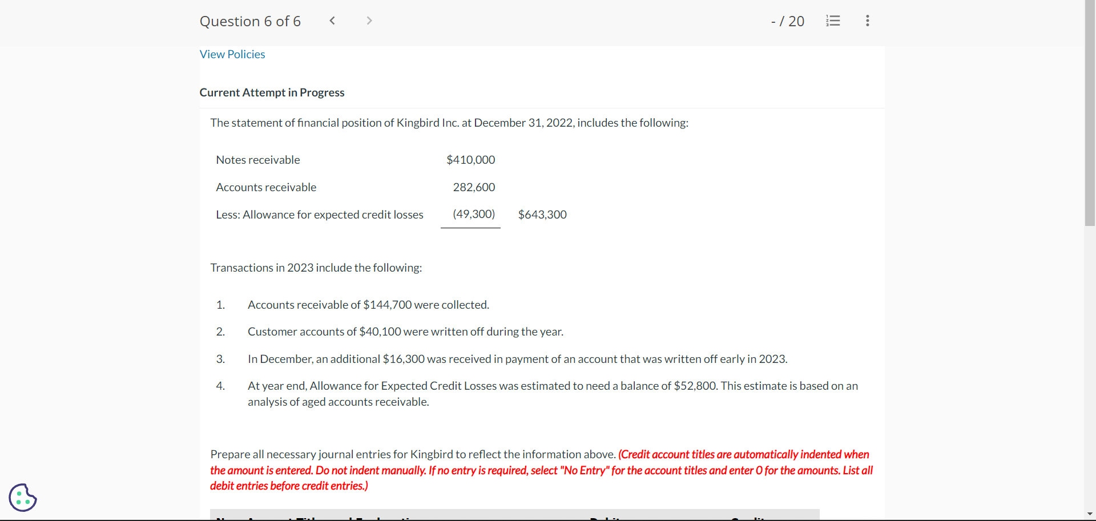Image resolution: width=1096 pixels, height=521 pixels.
Task: Click the Question 6 of 6 heading
Action: click(250, 21)
